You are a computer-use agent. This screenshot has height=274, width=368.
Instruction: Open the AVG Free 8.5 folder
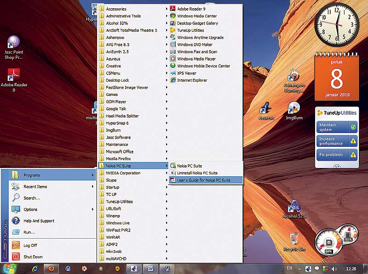pos(133,45)
